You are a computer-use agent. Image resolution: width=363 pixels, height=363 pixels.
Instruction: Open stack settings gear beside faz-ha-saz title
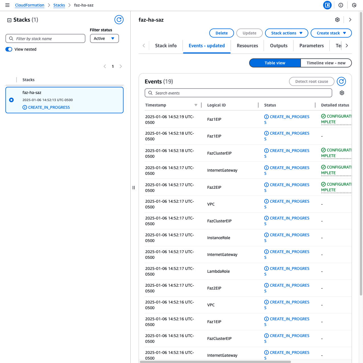point(337,20)
